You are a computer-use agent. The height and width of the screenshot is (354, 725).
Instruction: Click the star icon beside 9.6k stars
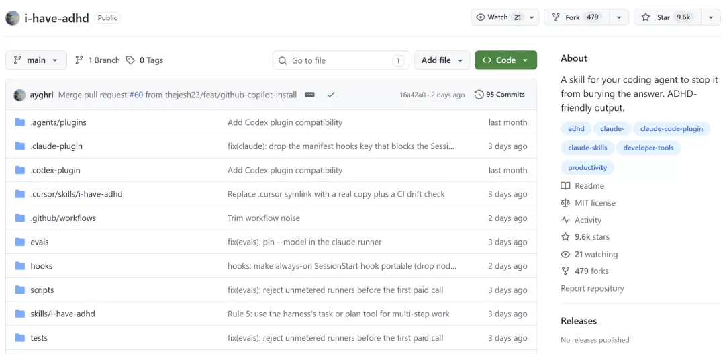tap(565, 237)
